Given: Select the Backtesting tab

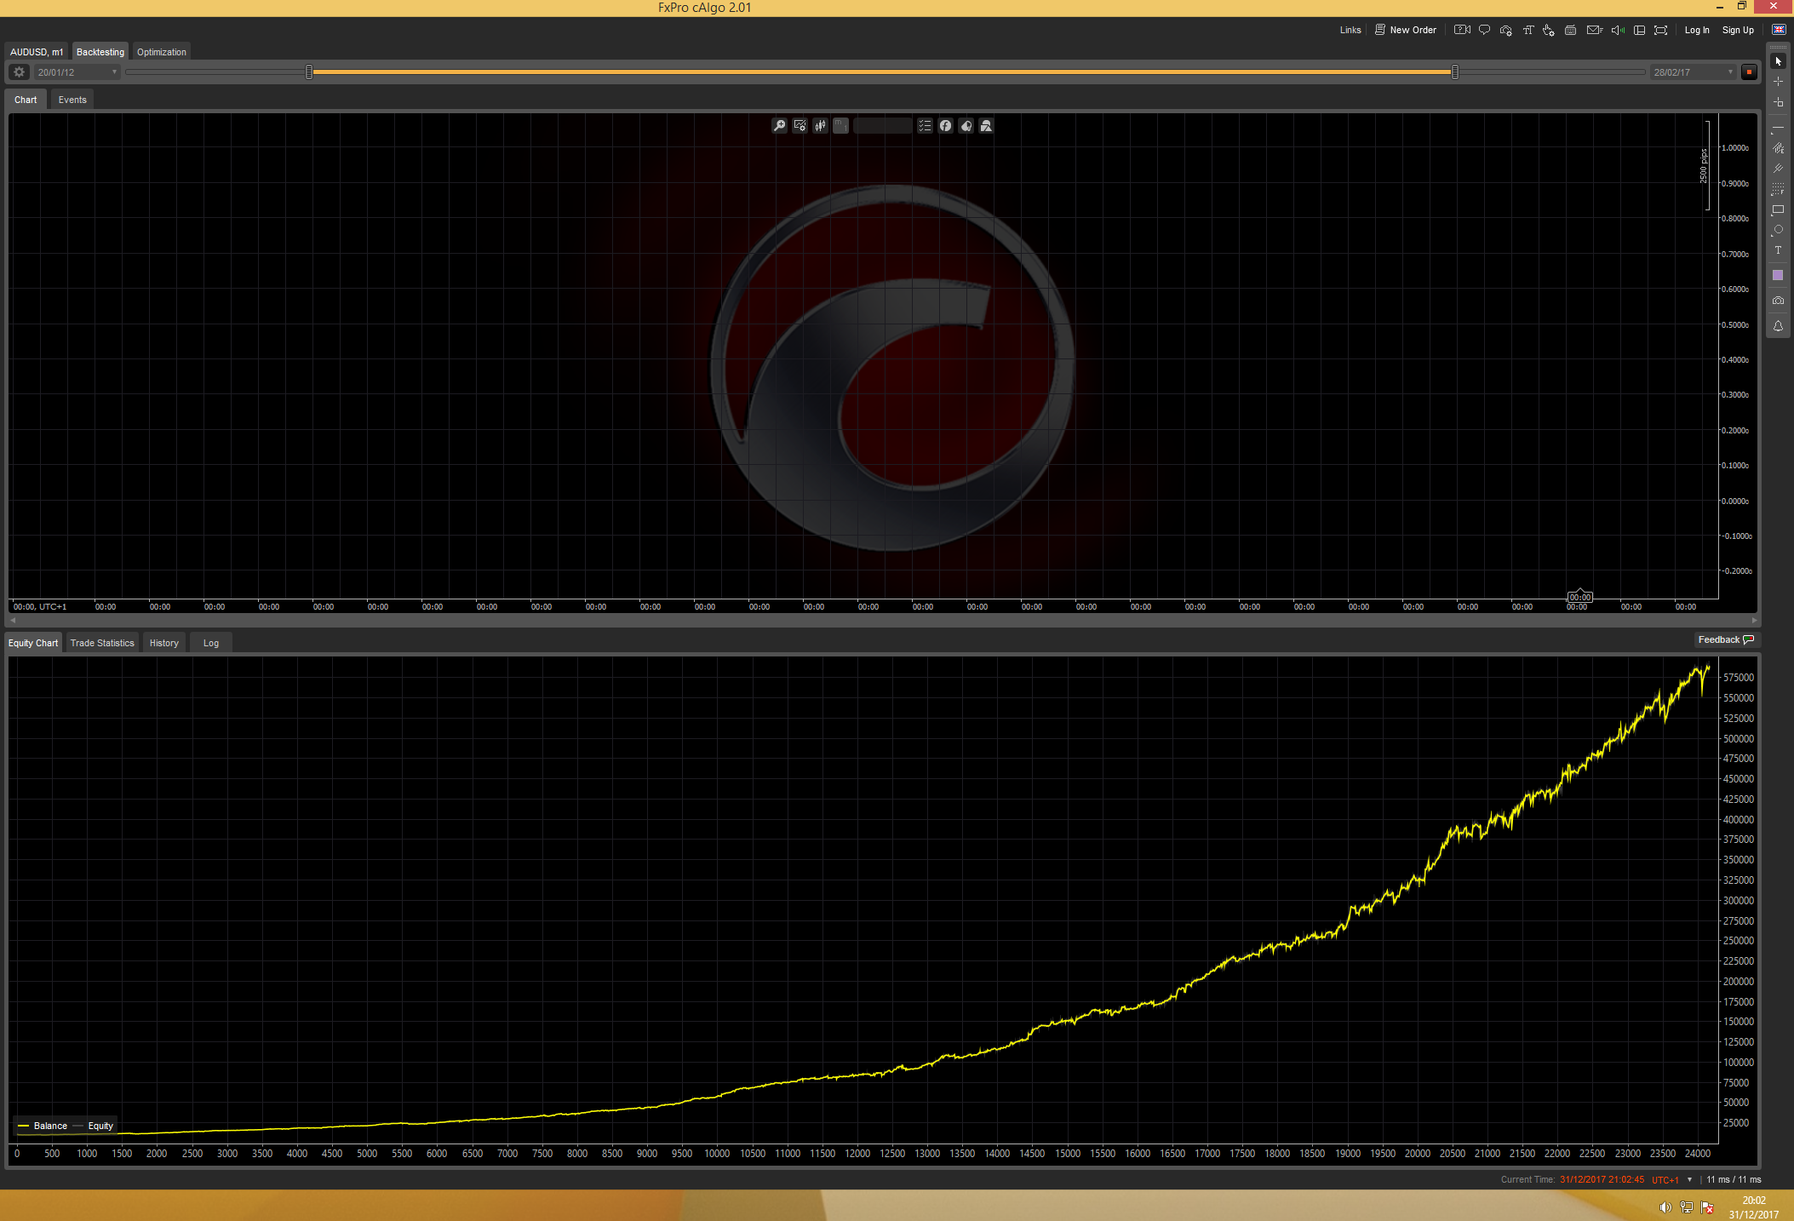Looking at the screenshot, I should [100, 52].
